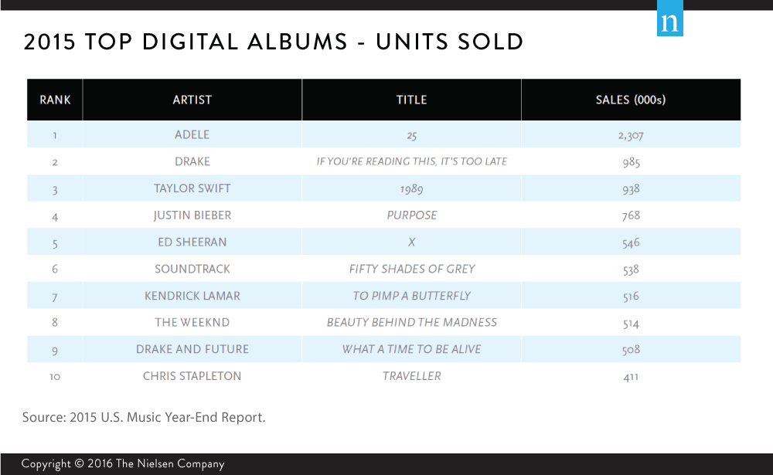Screen dimensions: 773x475
Task: Click the TRAVELLER album title
Action: click(x=412, y=376)
